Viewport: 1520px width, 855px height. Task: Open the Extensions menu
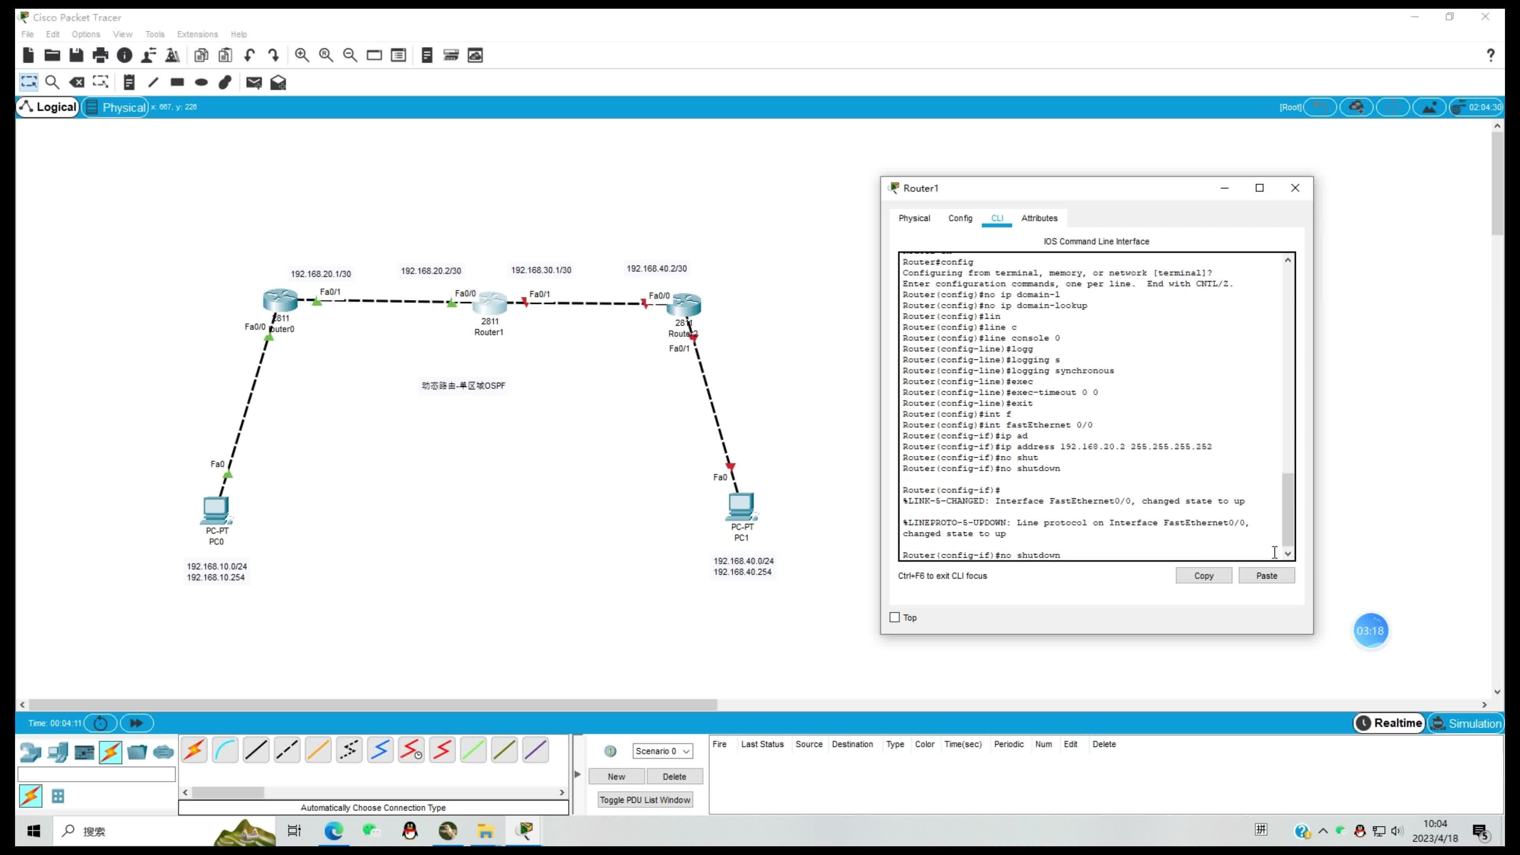tap(197, 34)
